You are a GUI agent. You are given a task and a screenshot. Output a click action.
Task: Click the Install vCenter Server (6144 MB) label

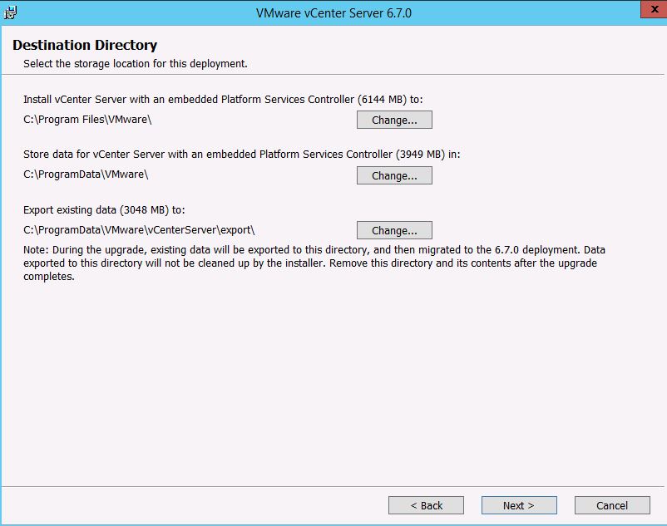click(x=223, y=99)
